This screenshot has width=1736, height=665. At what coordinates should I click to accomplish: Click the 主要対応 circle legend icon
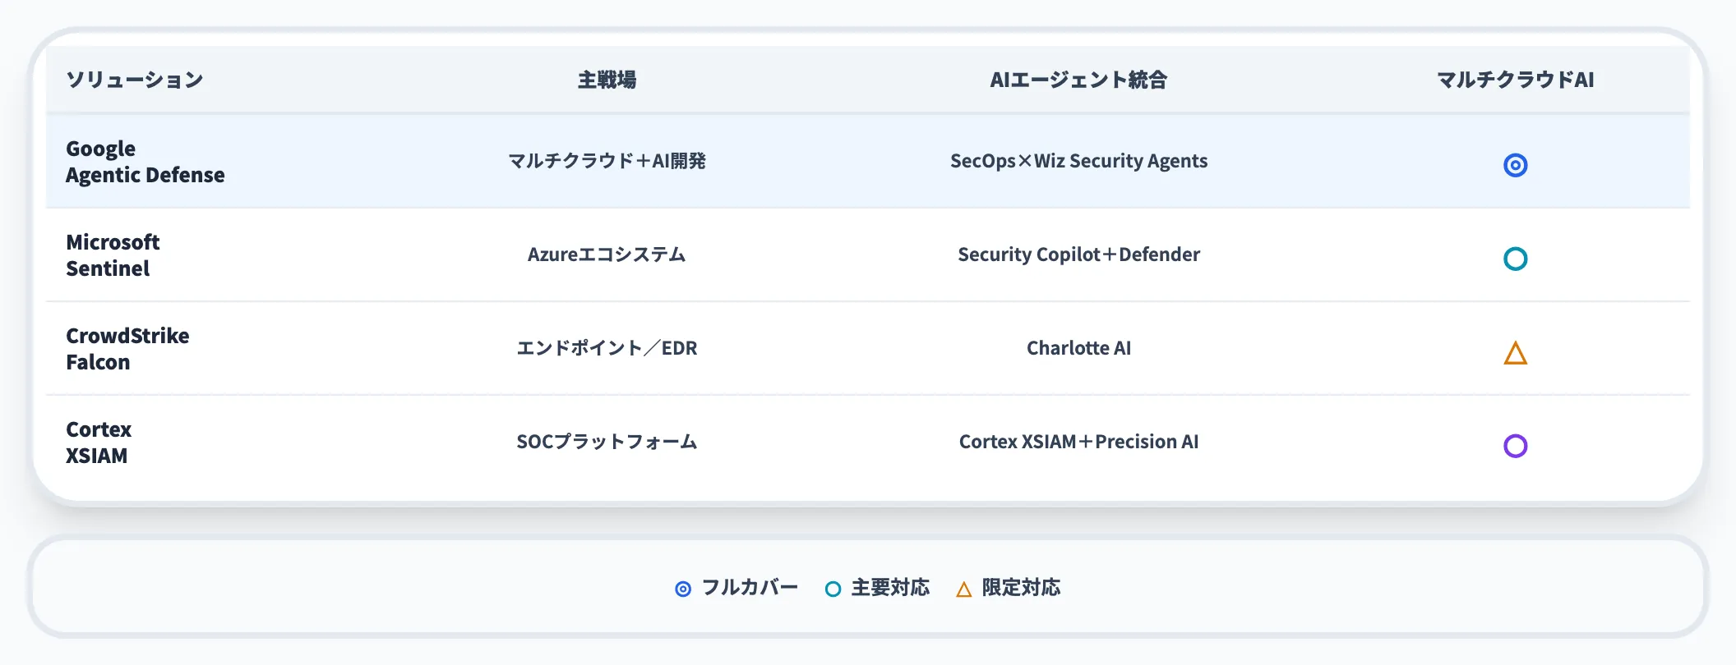(833, 589)
